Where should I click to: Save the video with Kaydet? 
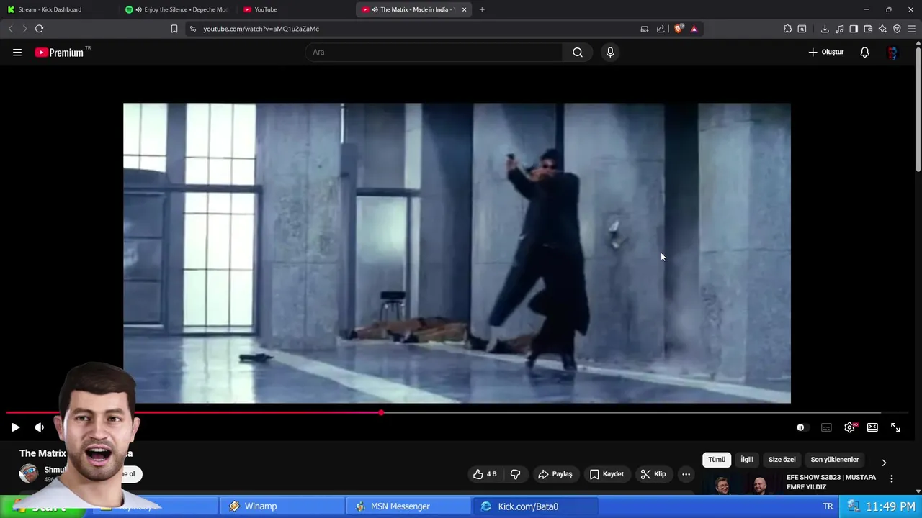(607, 474)
